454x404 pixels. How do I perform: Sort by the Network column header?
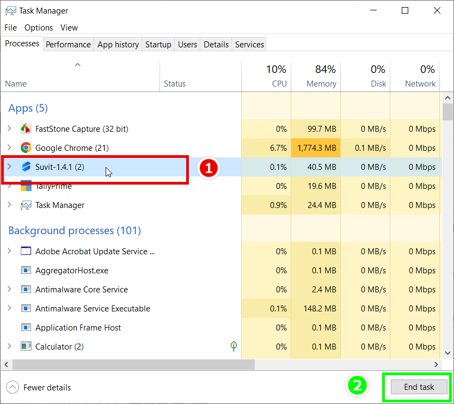click(x=415, y=77)
